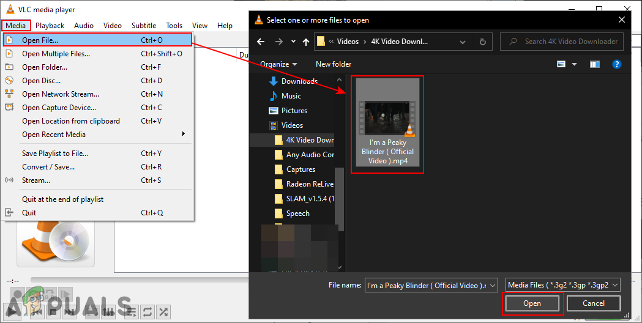Refresh the 4K Video Downloader folder
This screenshot has height=323, width=642.
[483, 42]
